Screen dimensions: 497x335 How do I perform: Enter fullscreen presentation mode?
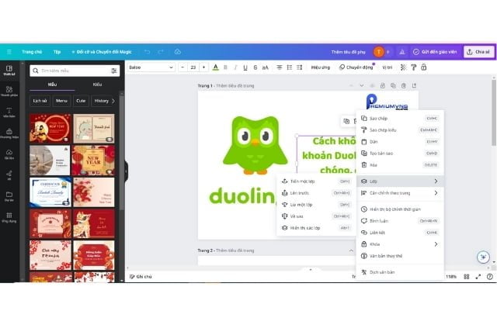[478, 276]
